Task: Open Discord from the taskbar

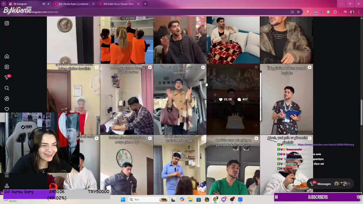Action: click(x=223, y=199)
